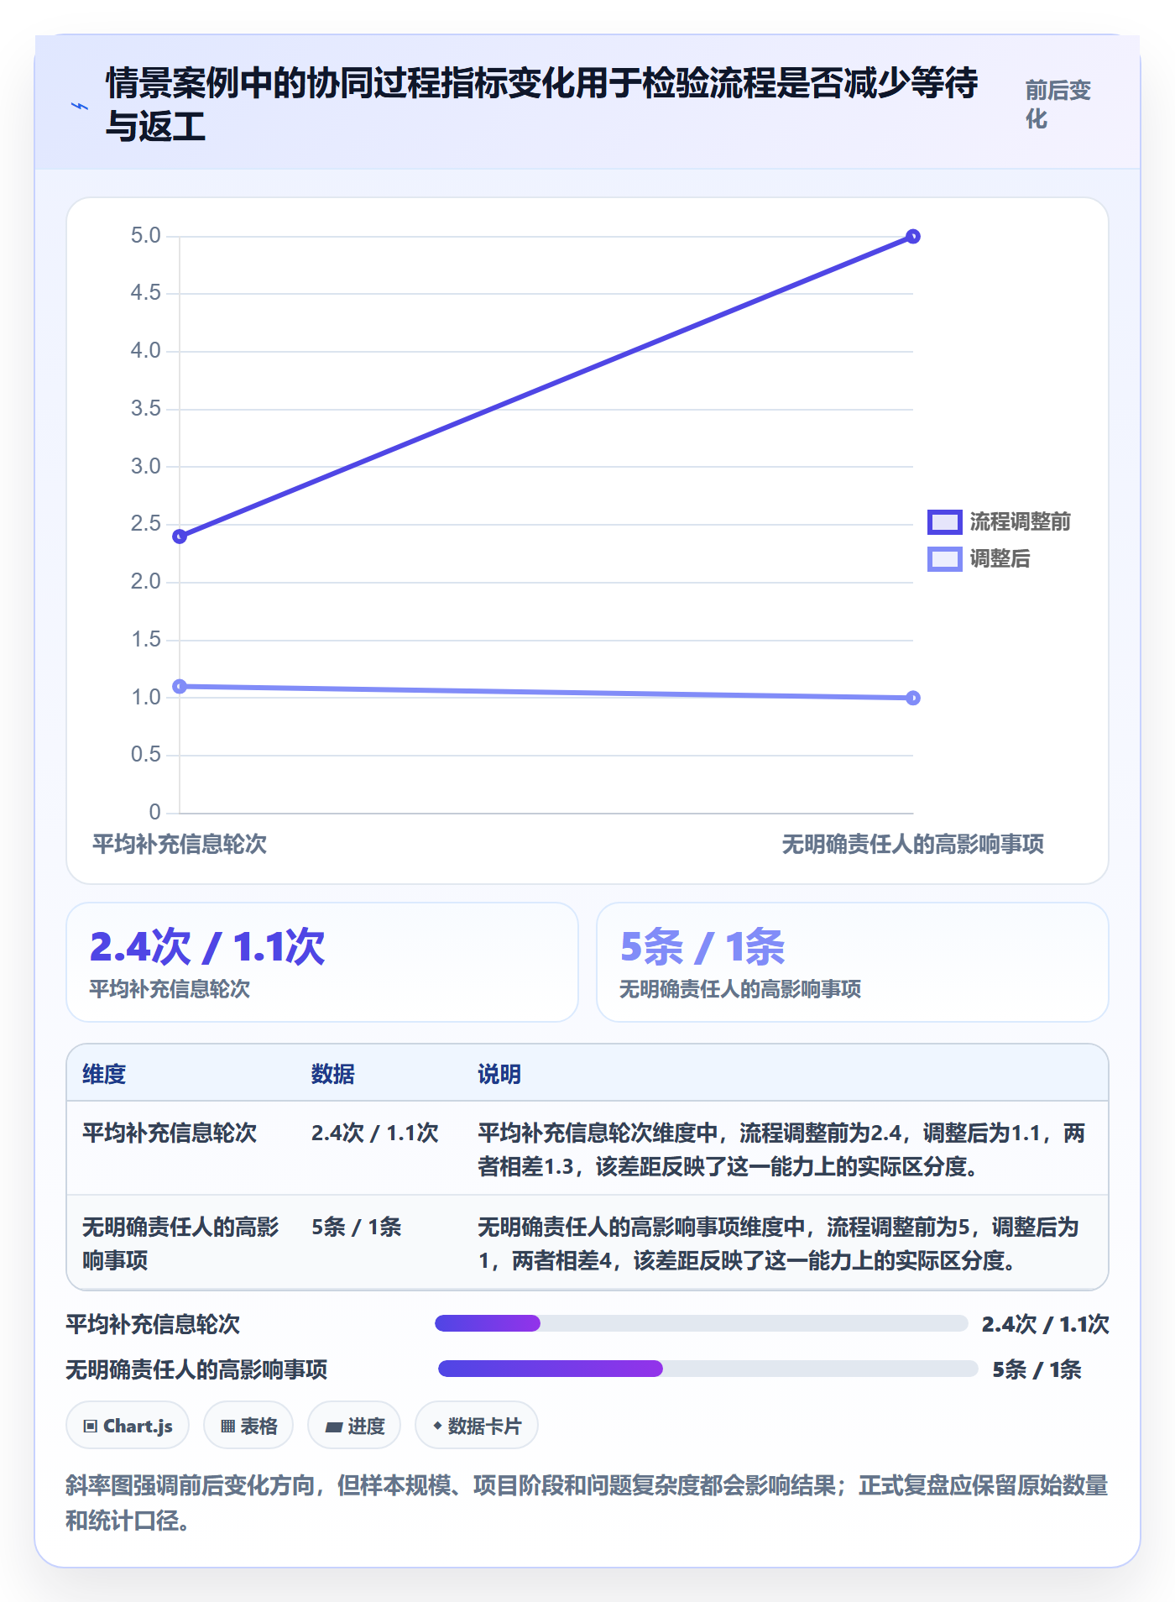Click the 平均补充信息轮次 table row name
Image resolution: width=1175 pixels, height=1602 pixels.
click(x=170, y=1133)
